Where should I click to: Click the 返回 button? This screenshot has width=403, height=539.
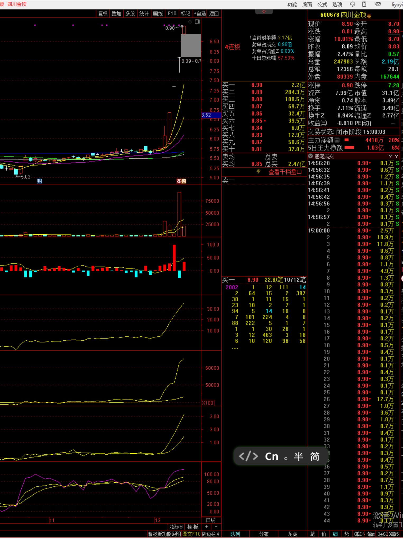coord(214,13)
